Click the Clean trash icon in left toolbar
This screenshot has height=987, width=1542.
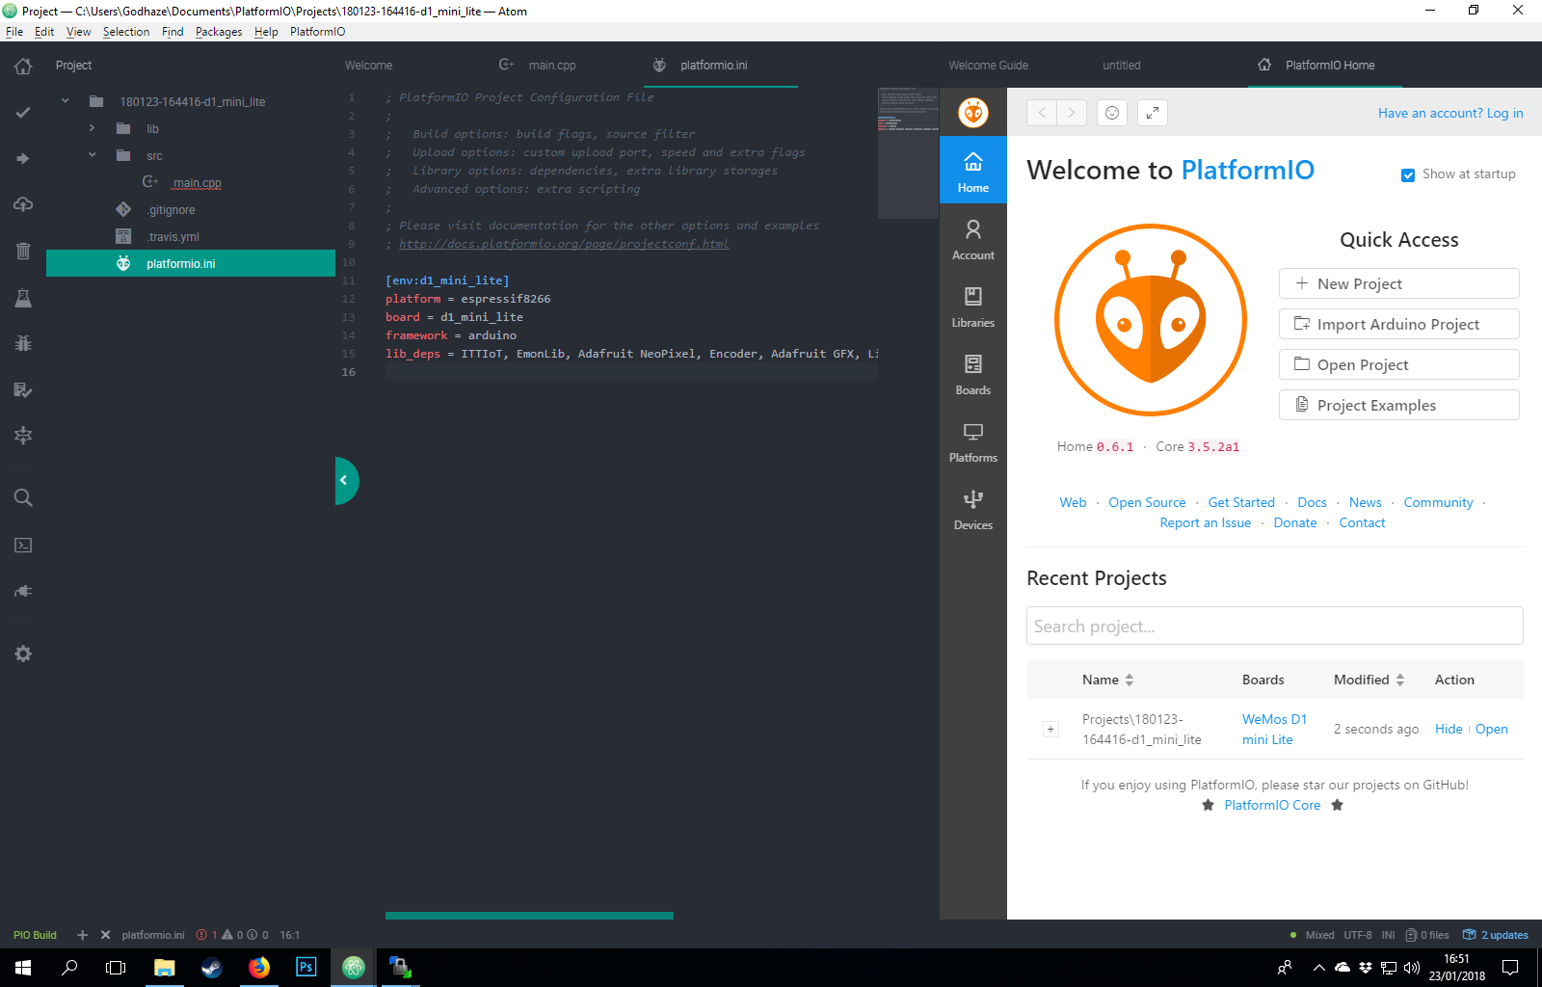pos(23,251)
